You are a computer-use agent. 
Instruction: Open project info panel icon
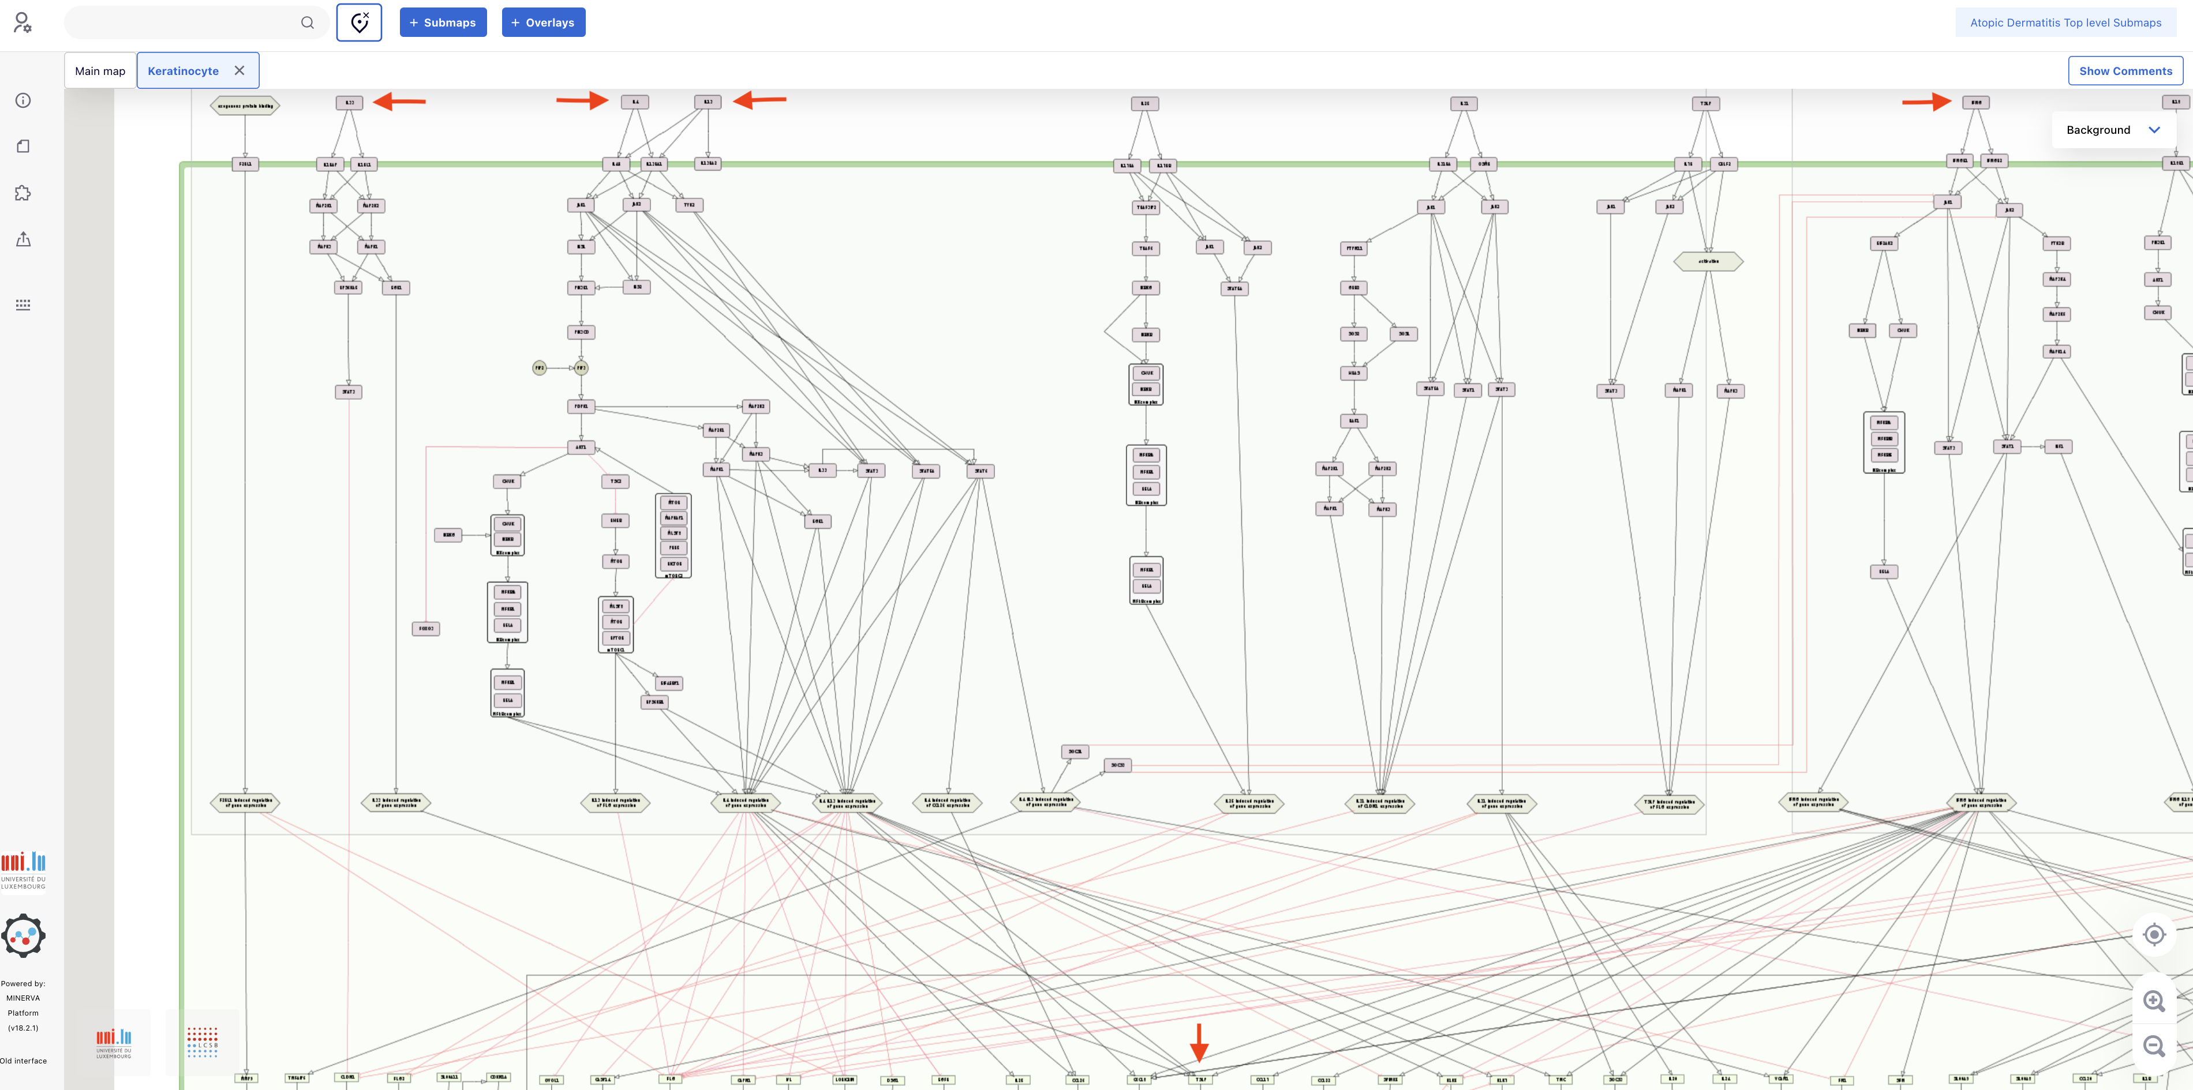pyautogui.click(x=23, y=100)
